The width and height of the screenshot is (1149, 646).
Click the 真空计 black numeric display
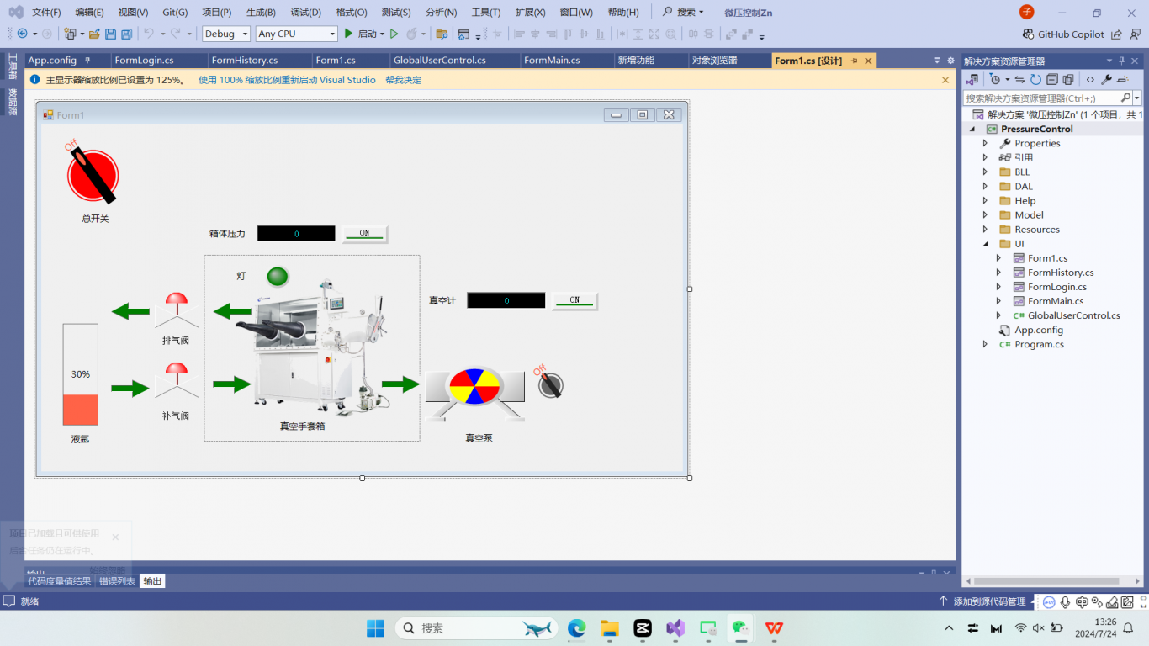(506, 301)
